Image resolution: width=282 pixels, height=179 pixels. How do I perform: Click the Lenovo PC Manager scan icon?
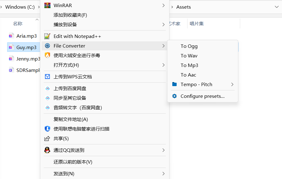click(x=47, y=129)
